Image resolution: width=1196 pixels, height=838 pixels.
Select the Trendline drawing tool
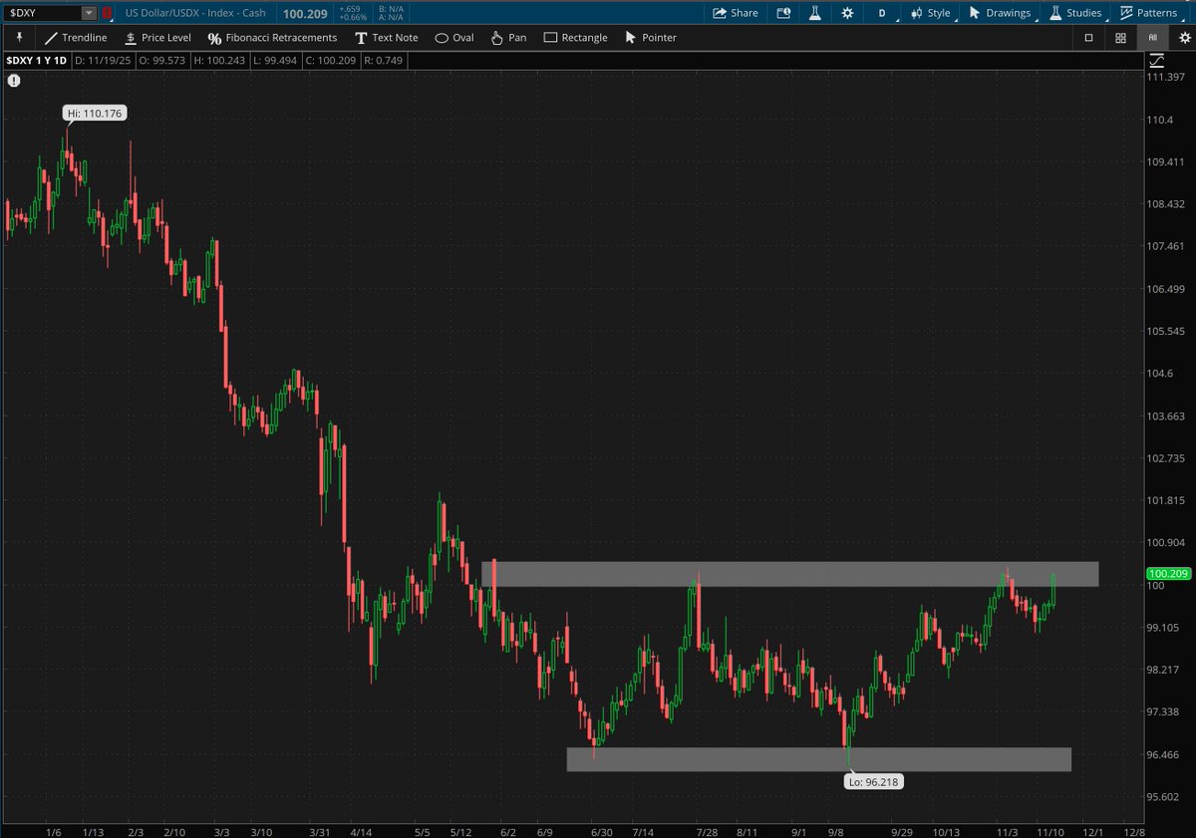(x=75, y=38)
